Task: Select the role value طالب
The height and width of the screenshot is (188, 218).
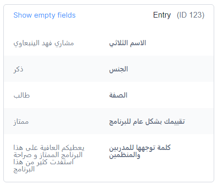Action: coord(21,95)
